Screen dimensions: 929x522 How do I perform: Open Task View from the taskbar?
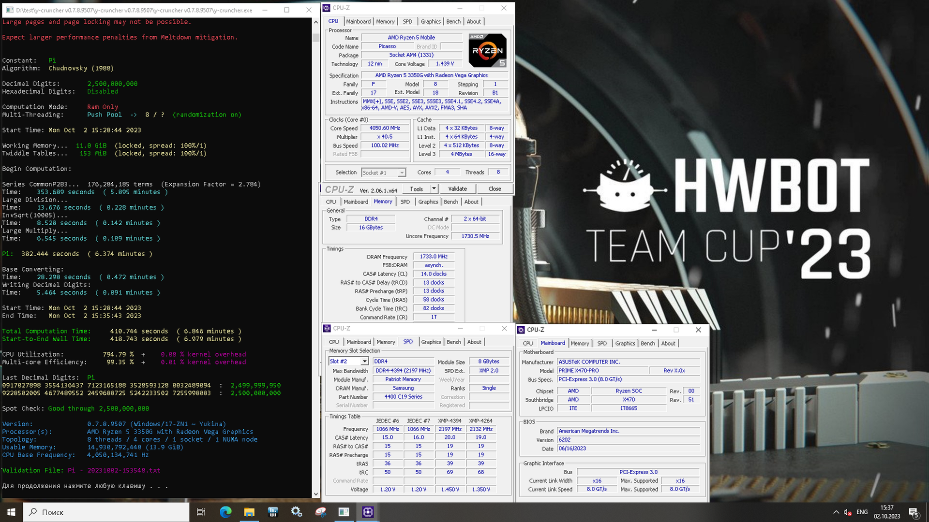(x=201, y=512)
